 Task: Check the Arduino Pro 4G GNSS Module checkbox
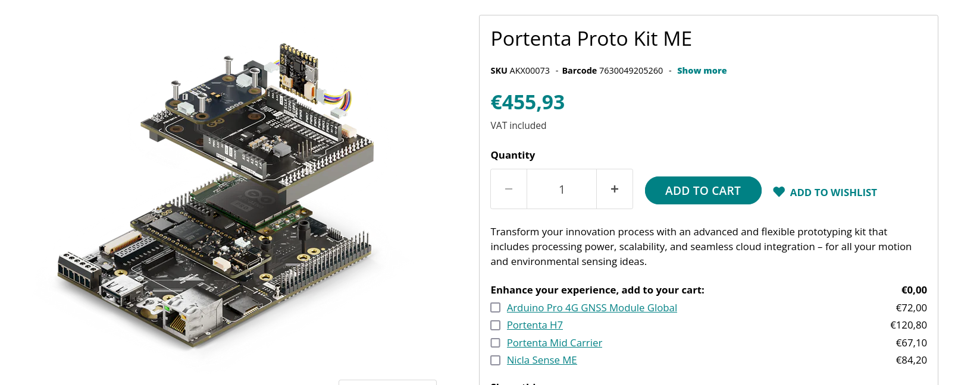click(495, 308)
